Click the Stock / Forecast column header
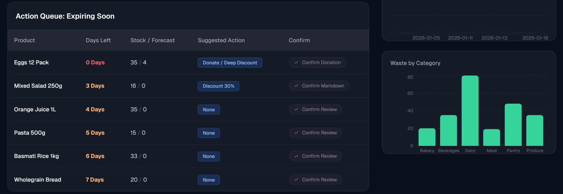 pos(152,40)
